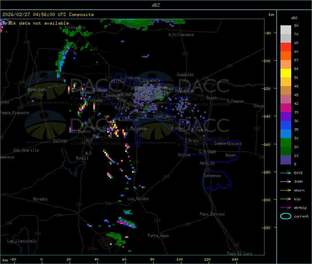The height and width of the screenshot is (264, 312).
Task: Click the 'Soitue' map label
Action: click(x=184, y=155)
